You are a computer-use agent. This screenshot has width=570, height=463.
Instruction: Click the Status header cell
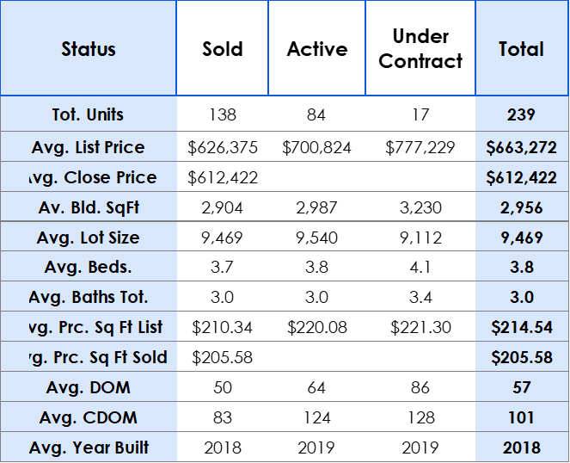[x=89, y=49]
